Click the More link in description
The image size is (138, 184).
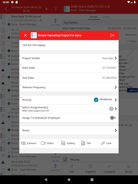(x=132, y=90)
